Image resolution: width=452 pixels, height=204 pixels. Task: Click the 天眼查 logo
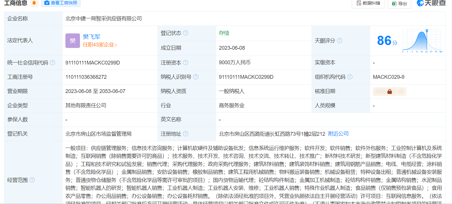pyautogui.click(x=431, y=3)
